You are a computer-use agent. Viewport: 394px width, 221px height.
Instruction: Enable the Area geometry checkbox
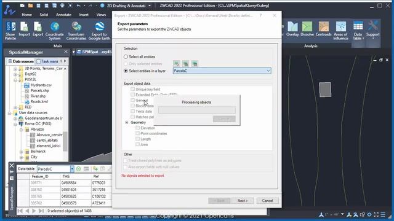(137, 144)
